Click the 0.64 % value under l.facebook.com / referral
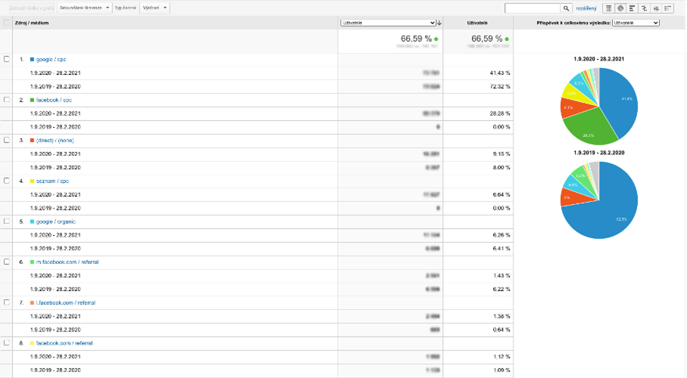 coord(501,330)
